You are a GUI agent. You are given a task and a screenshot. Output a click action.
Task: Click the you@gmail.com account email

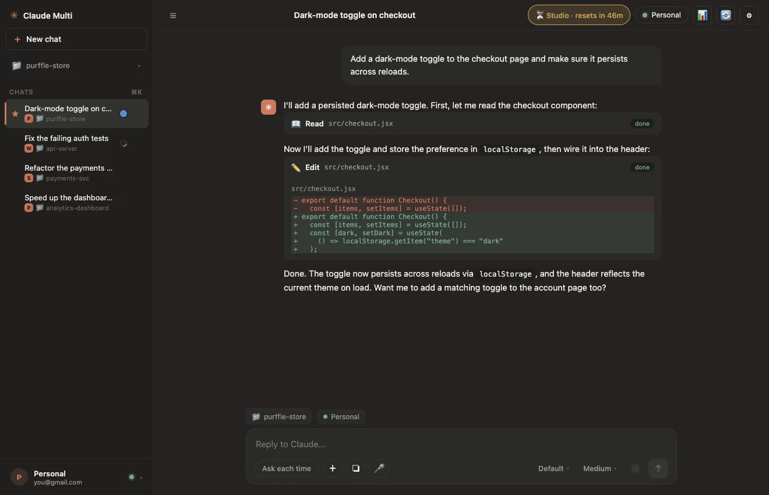click(58, 482)
